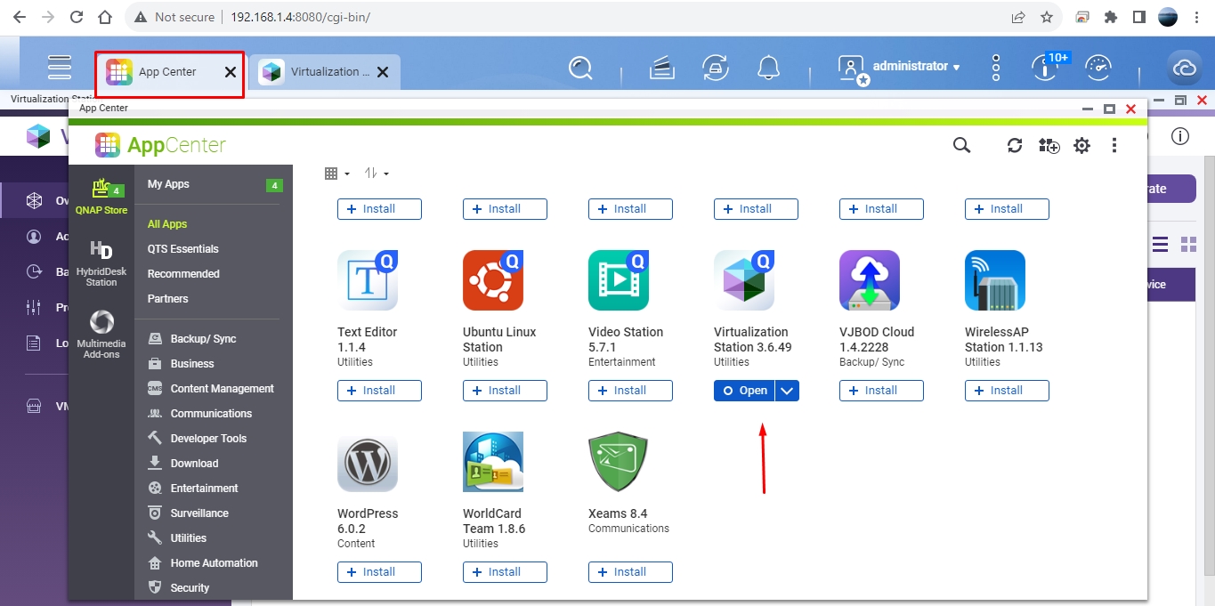Open the external devices icon
Viewport: 1215px width, 606px height.
715,69
